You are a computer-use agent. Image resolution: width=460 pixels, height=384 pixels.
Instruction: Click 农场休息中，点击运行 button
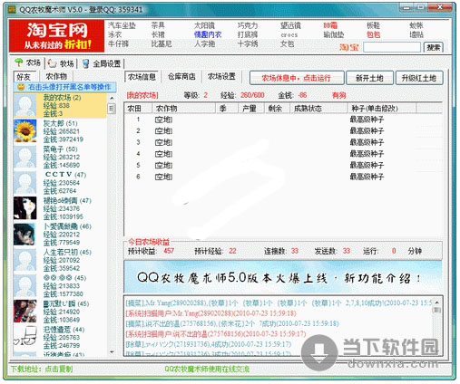tap(297, 78)
